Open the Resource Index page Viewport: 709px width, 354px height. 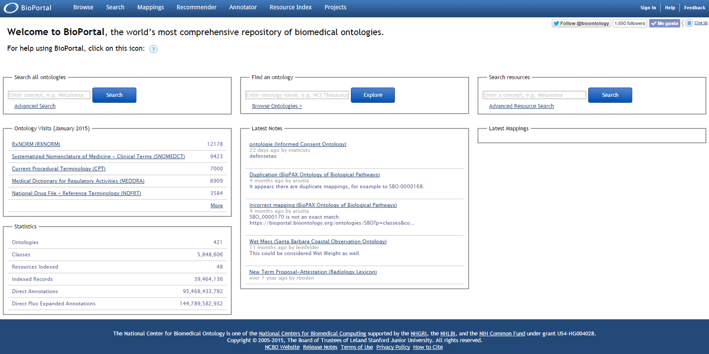(291, 8)
